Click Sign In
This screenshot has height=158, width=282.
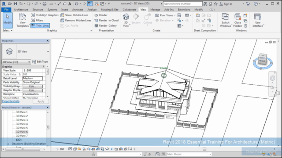pos(226,4)
